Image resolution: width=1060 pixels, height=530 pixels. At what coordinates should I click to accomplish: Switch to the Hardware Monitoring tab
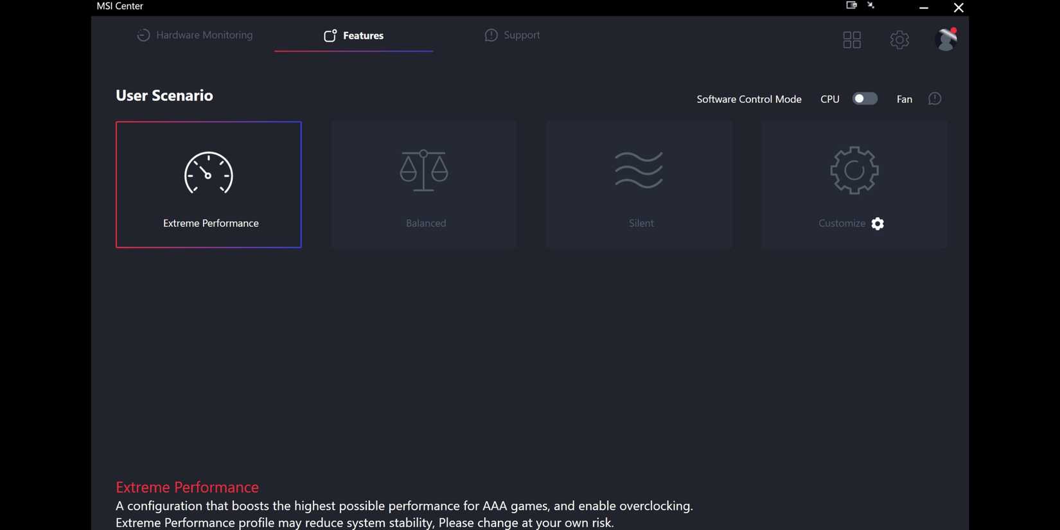tap(195, 35)
